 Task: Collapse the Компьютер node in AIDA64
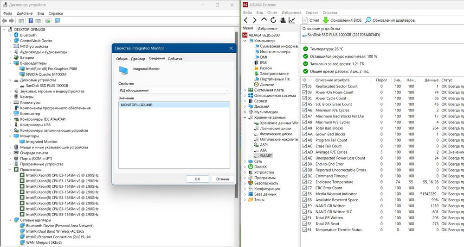(x=245, y=41)
